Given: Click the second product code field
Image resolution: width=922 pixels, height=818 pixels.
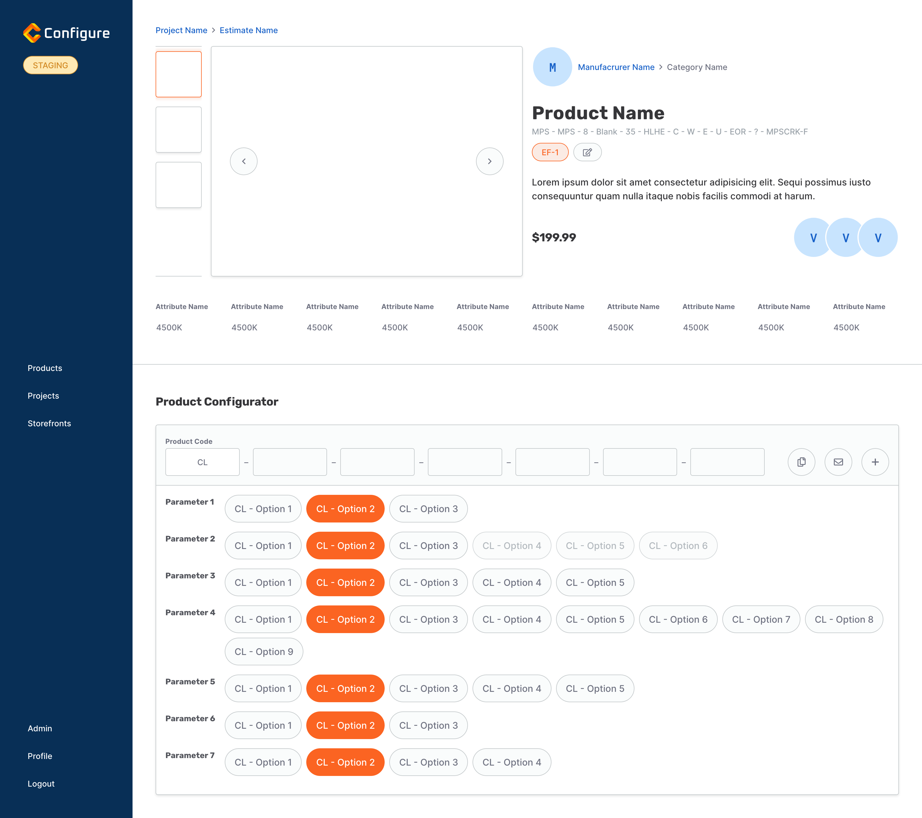Looking at the screenshot, I should [x=290, y=462].
